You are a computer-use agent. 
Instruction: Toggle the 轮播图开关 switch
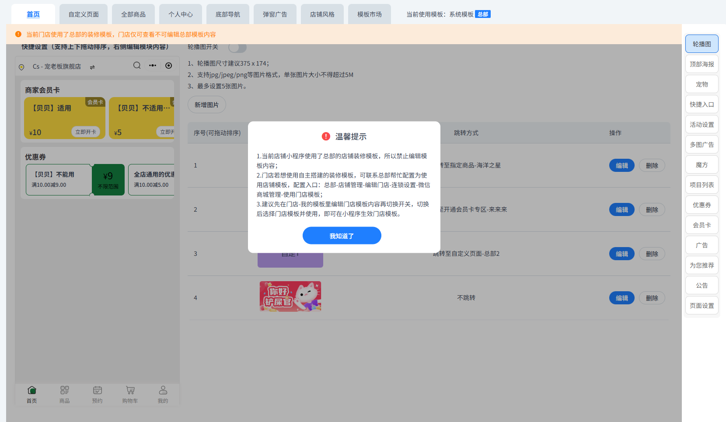pyautogui.click(x=237, y=47)
